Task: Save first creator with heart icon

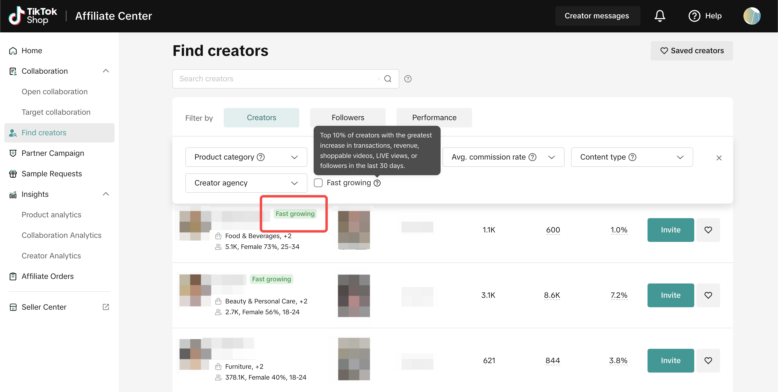Action: [708, 230]
